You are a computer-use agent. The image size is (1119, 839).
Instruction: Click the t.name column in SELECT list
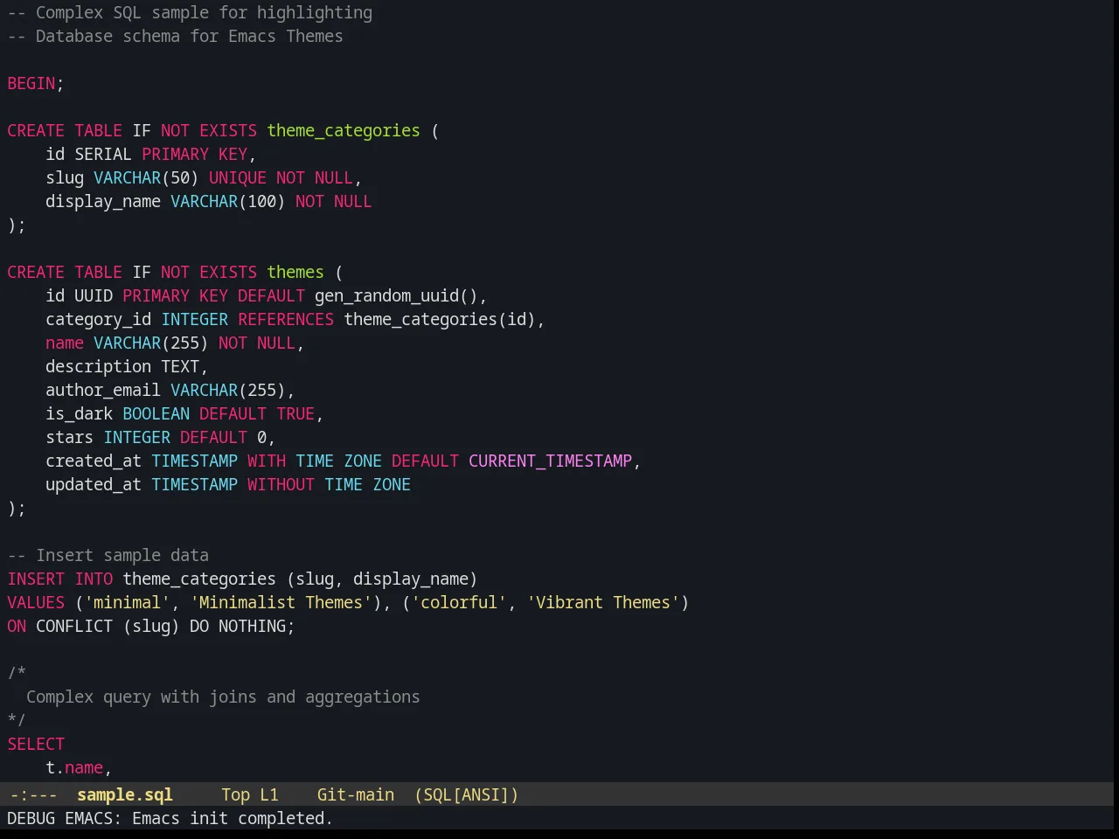[x=74, y=767]
